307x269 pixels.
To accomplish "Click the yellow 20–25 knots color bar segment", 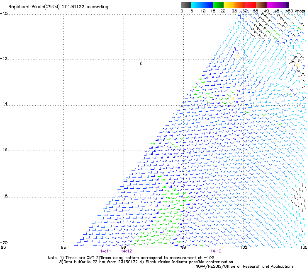I will tap(229, 5).
